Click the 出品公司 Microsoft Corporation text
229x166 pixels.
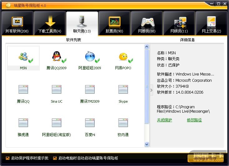click(x=184, y=80)
